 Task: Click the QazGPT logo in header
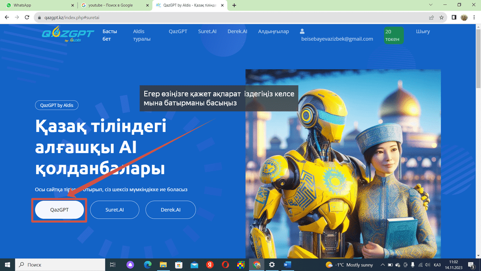coord(61,35)
